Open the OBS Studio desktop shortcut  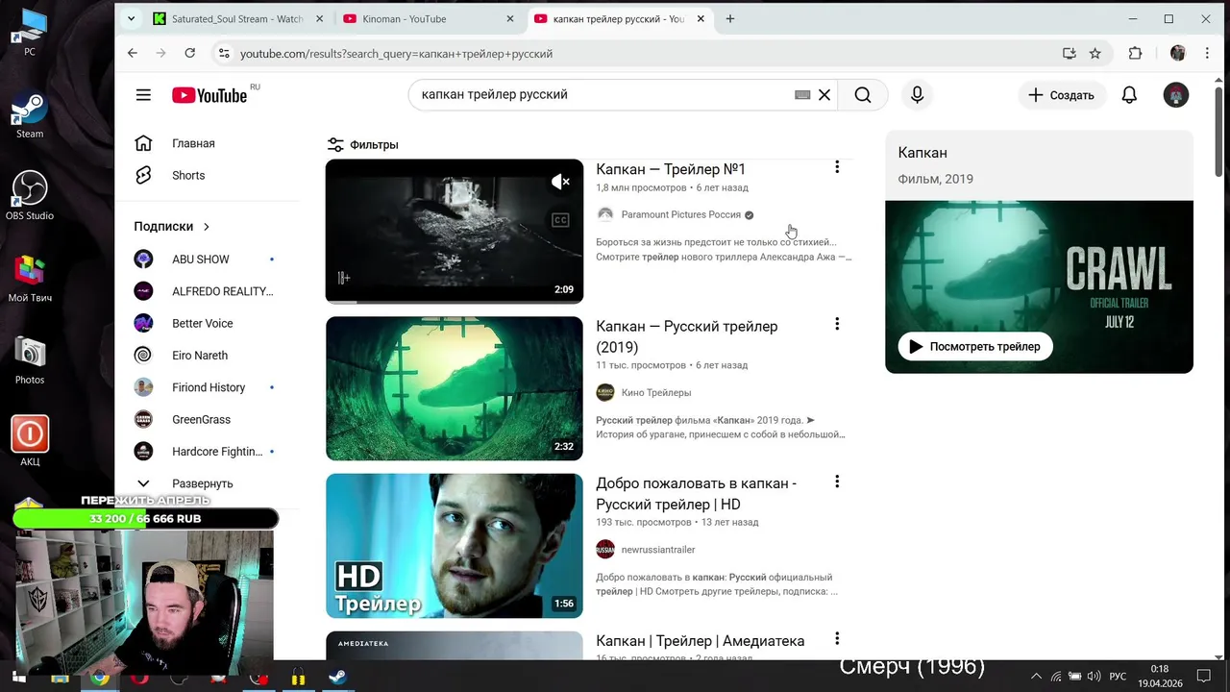[x=30, y=196]
